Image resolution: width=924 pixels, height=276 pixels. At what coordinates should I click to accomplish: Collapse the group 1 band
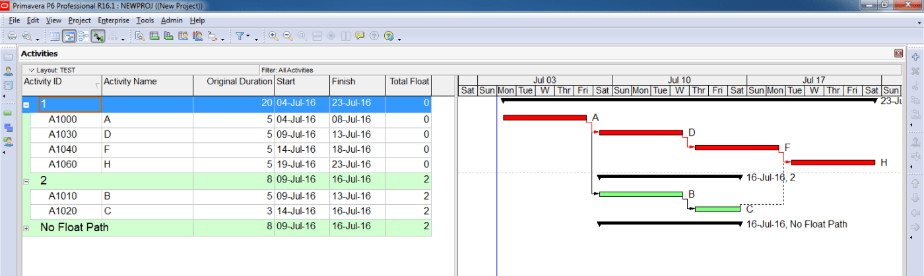pos(26,105)
